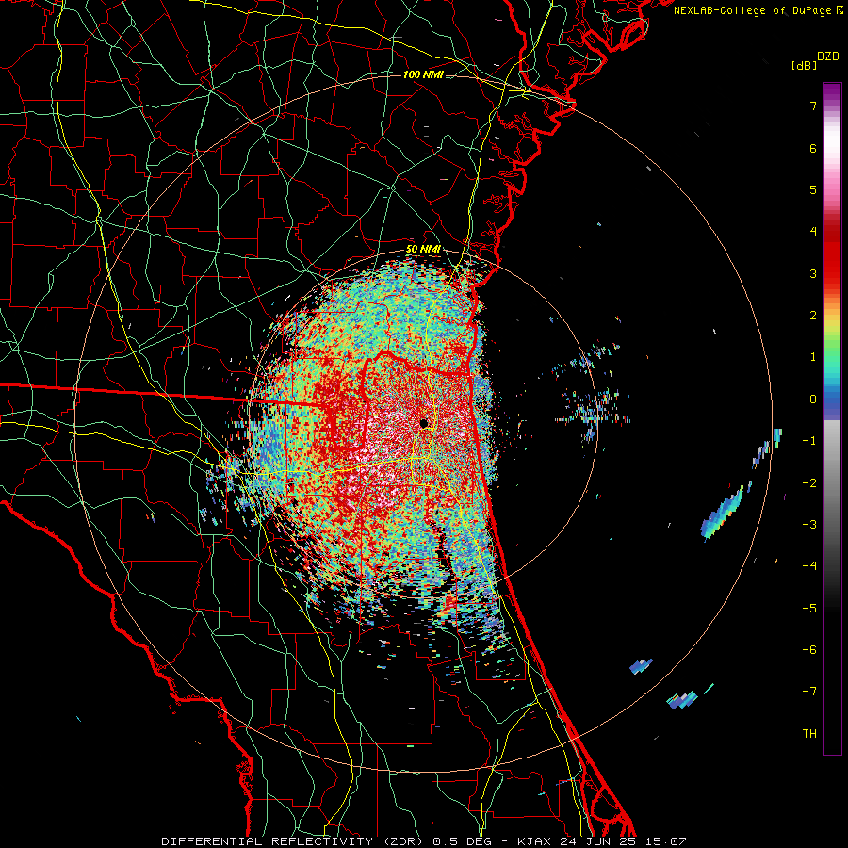Click the NEXLAB-College of DuPage label
Screen dimensions: 848x848
tap(753, 10)
